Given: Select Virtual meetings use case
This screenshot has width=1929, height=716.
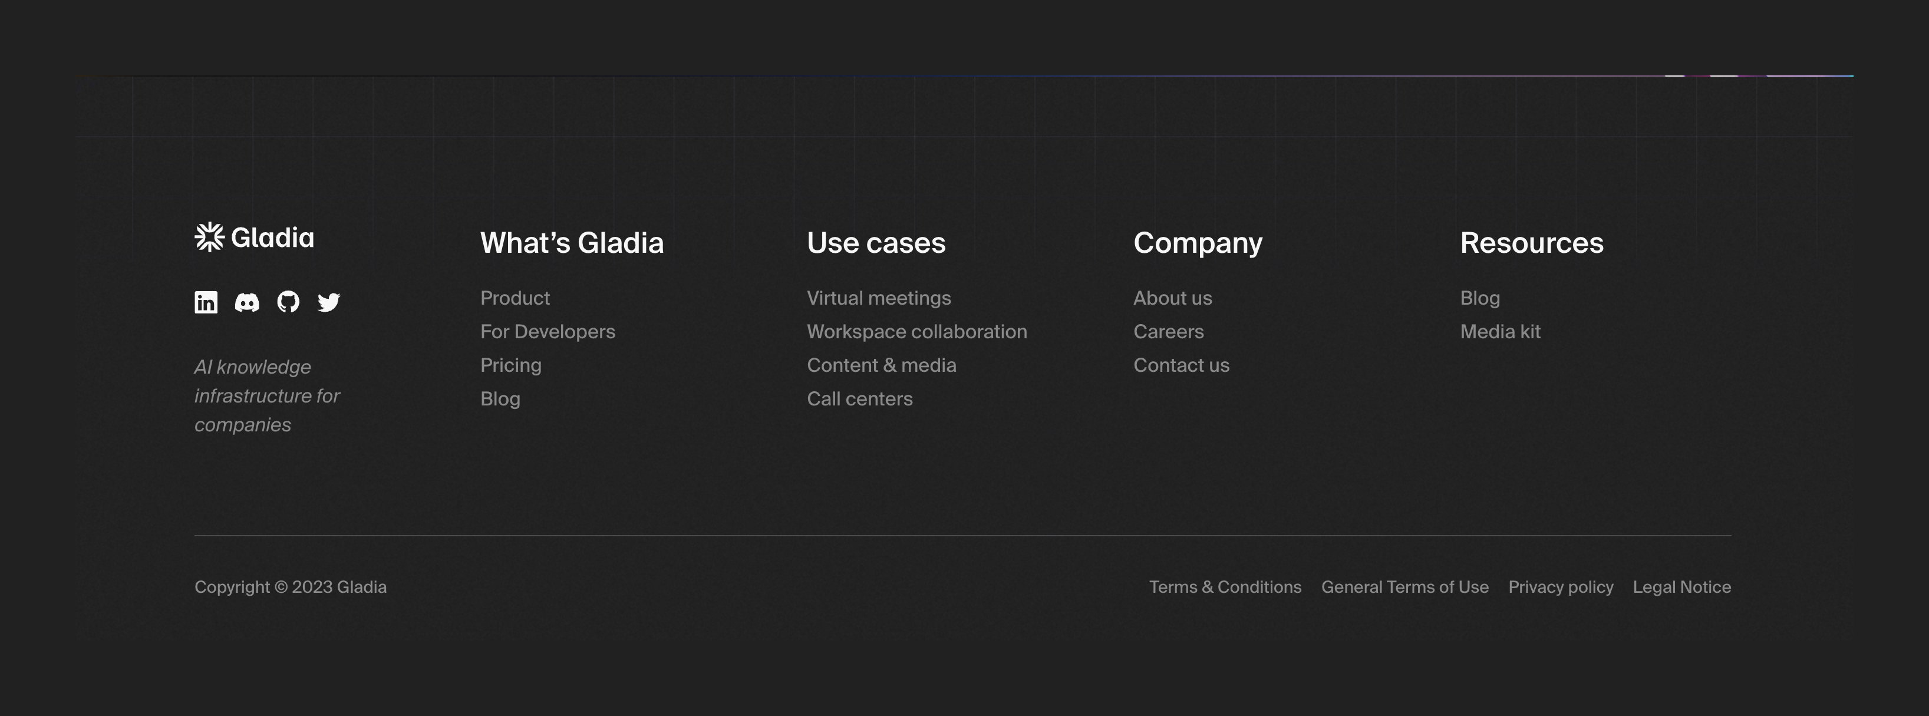Looking at the screenshot, I should (x=878, y=298).
